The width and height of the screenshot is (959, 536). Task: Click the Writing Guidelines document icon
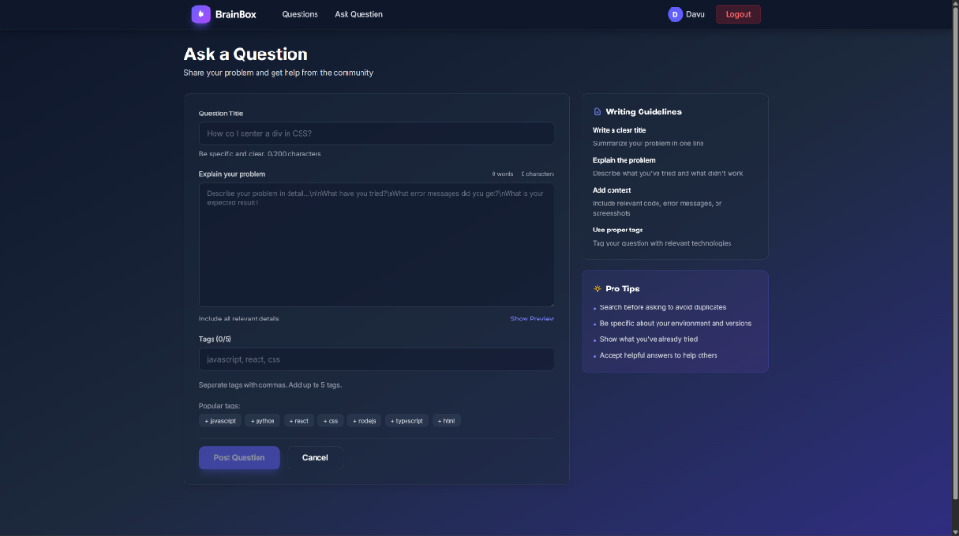click(x=598, y=112)
